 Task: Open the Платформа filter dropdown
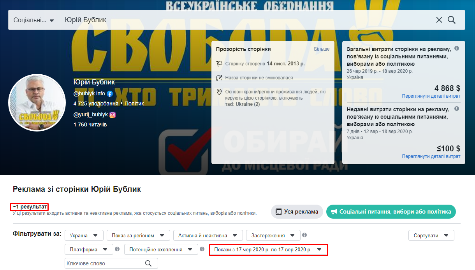pyautogui.click(x=89, y=249)
